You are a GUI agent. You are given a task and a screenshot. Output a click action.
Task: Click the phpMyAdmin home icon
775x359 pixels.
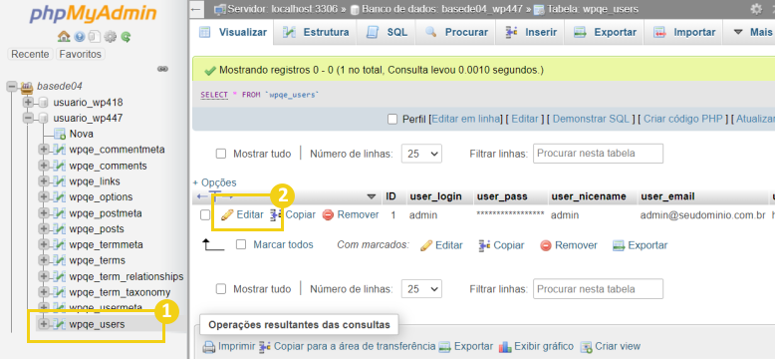pyautogui.click(x=64, y=37)
